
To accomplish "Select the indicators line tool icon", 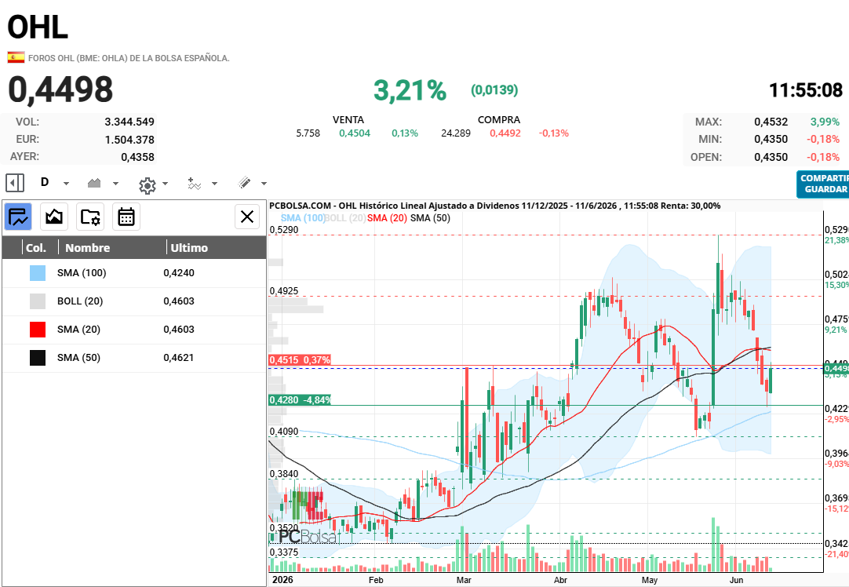I will coord(195,184).
